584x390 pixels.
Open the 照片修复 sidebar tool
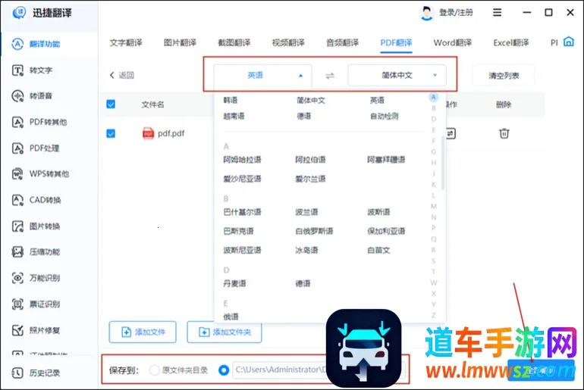[x=36, y=330]
